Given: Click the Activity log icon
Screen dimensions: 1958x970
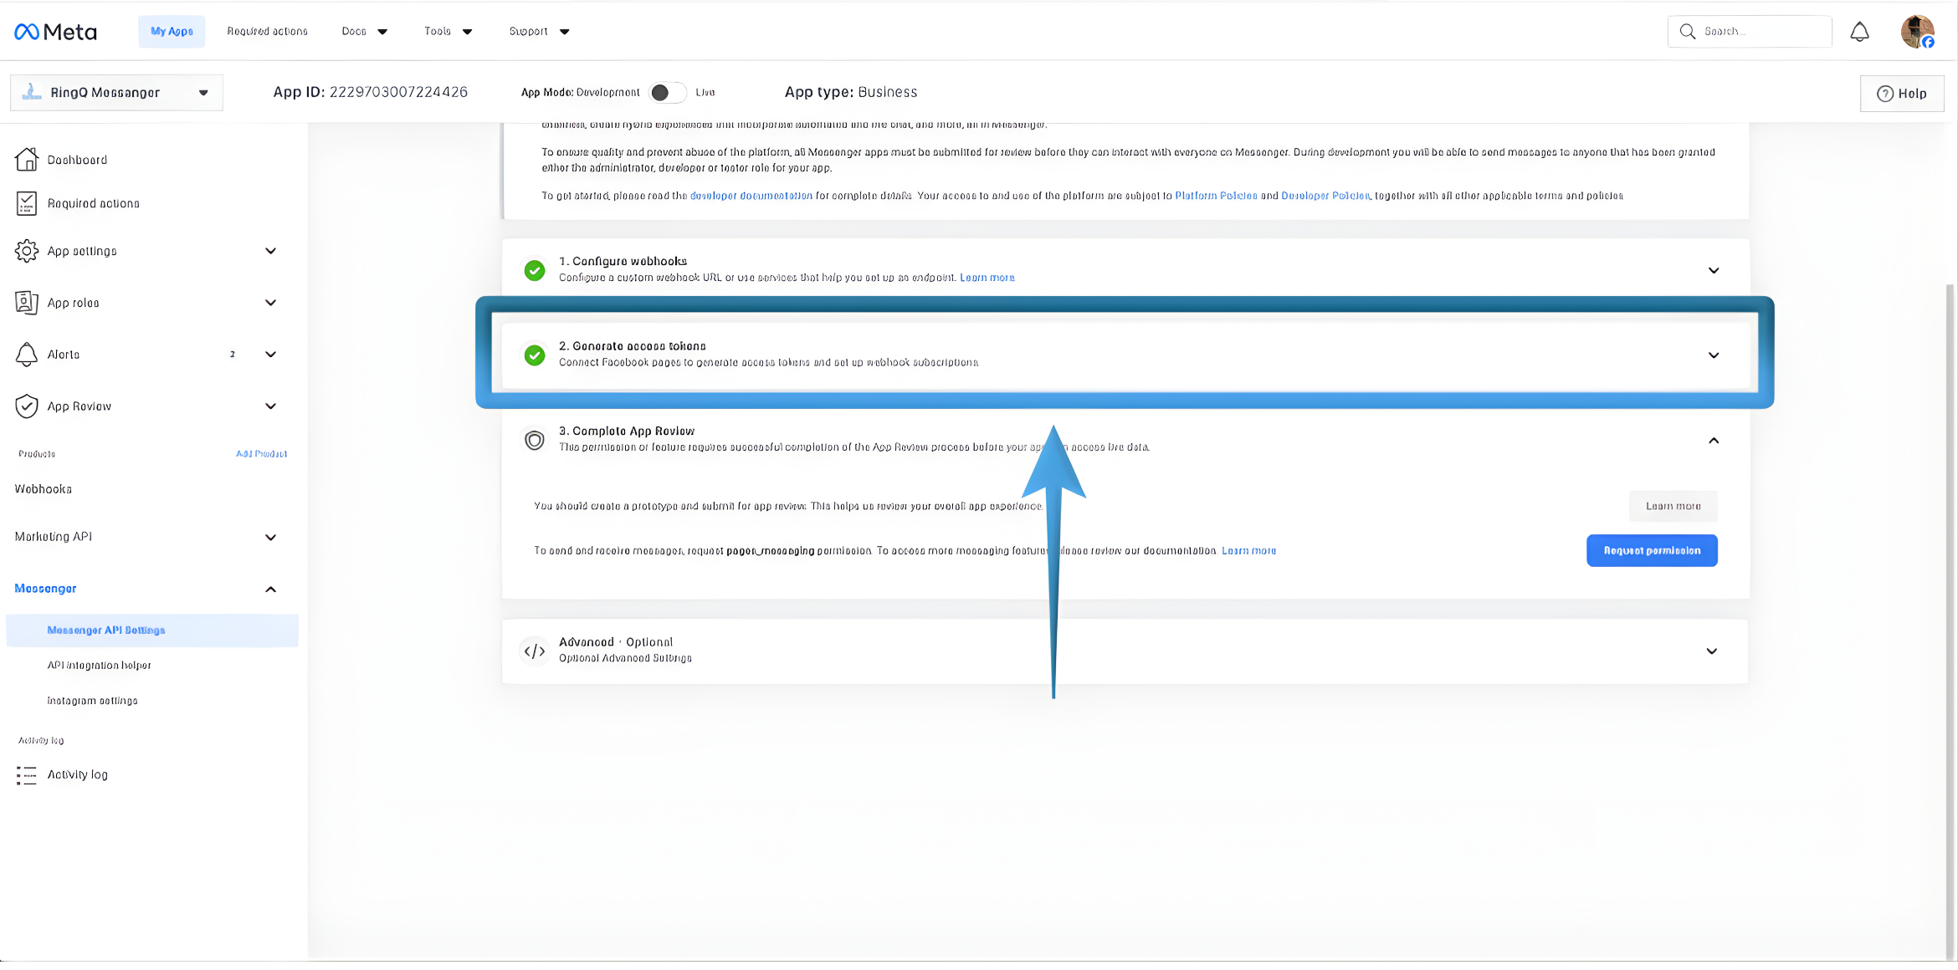Looking at the screenshot, I should coord(26,775).
